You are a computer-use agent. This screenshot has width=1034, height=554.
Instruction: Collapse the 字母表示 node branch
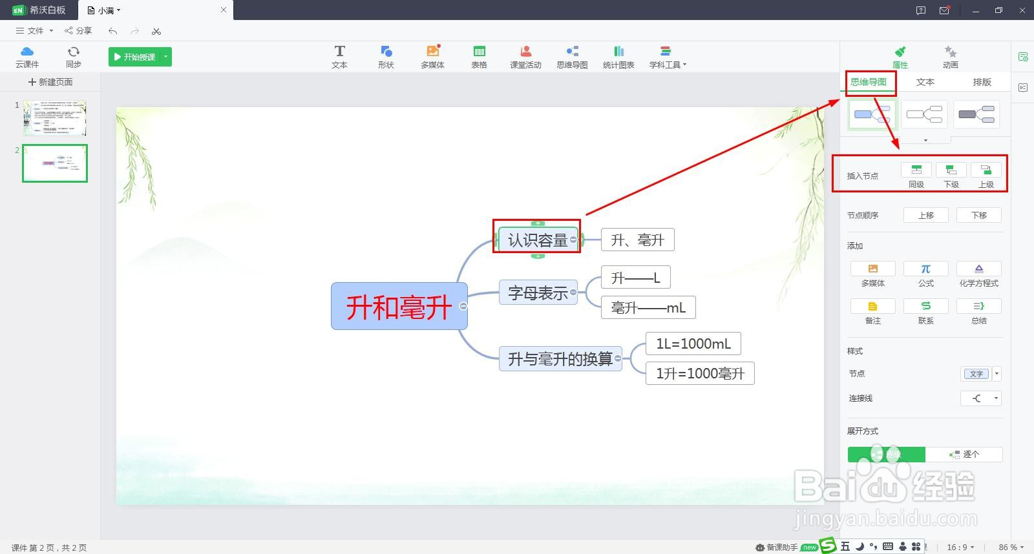(x=573, y=292)
